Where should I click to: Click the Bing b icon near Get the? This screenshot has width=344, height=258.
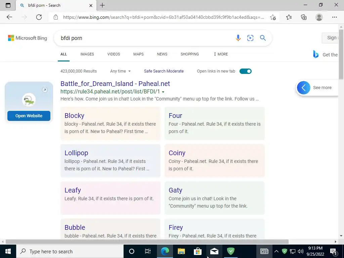(316, 54)
